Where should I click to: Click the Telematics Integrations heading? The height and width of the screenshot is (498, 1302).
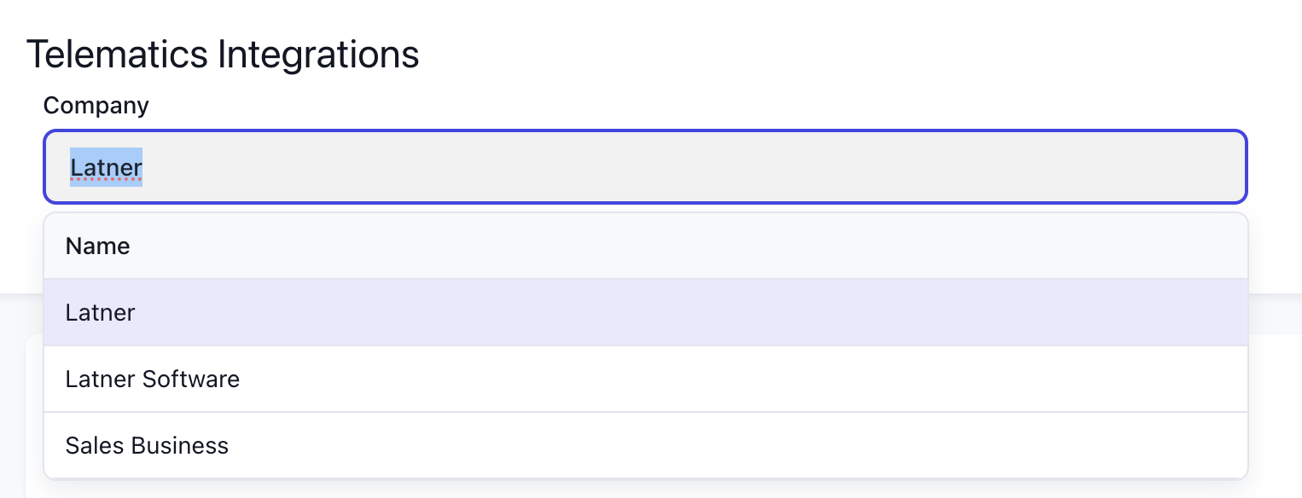tap(223, 55)
